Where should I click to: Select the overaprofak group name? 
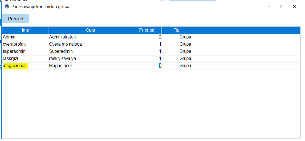tap(14, 44)
